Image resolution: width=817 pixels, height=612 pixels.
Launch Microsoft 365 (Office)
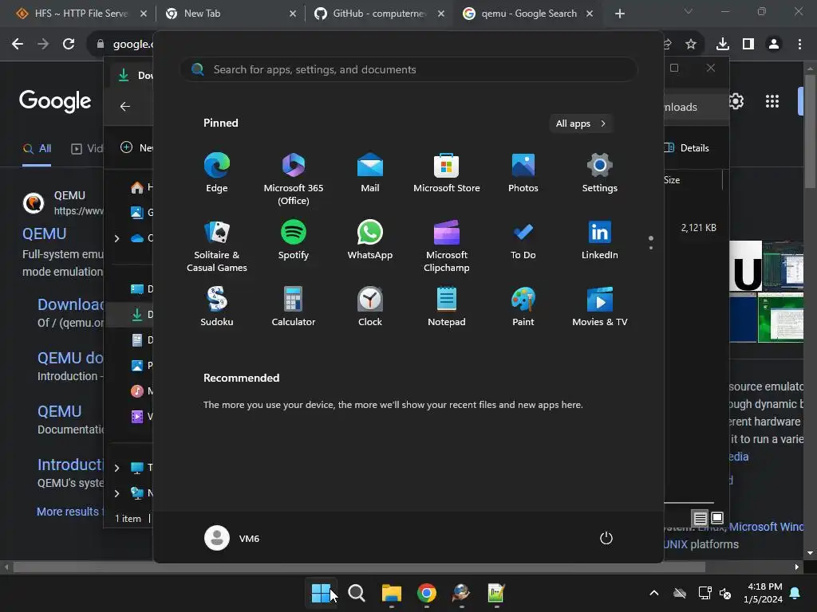coord(294,179)
